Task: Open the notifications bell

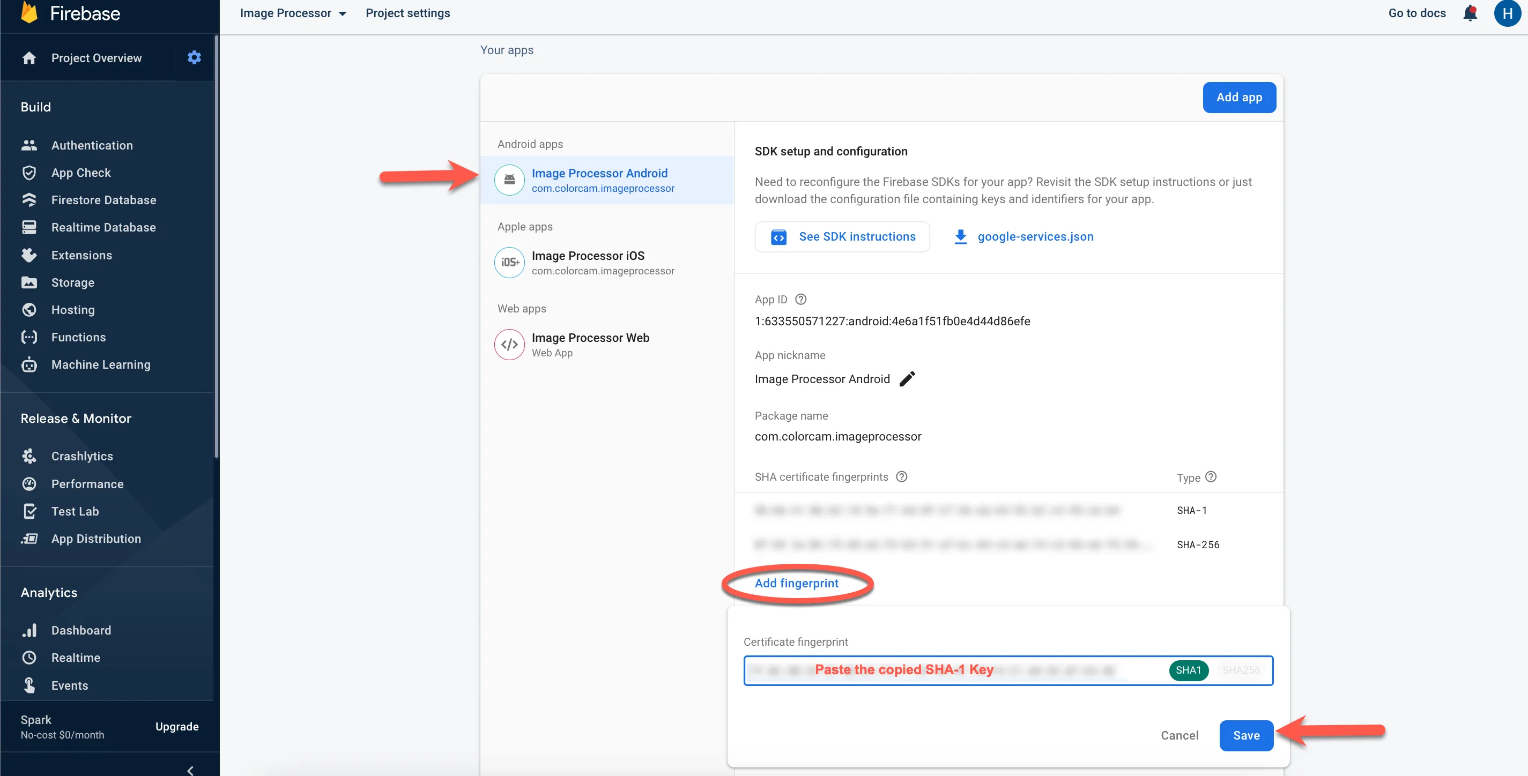Action: [x=1471, y=13]
